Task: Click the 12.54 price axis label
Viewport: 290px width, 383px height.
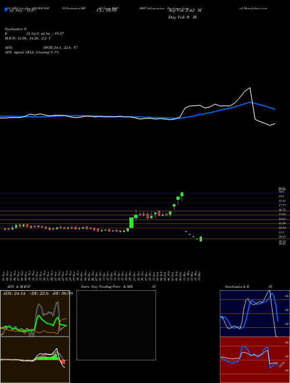Action: pyautogui.click(x=282, y=227)
